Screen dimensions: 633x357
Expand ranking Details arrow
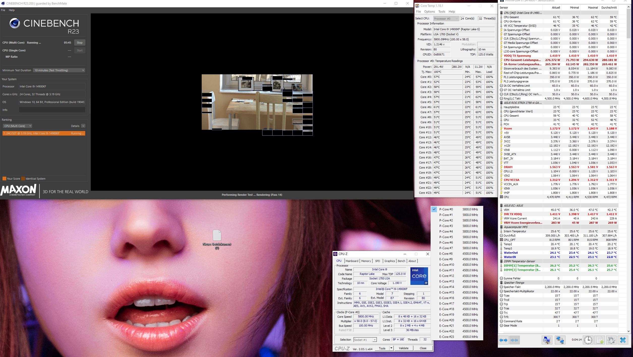click(83, 126)
